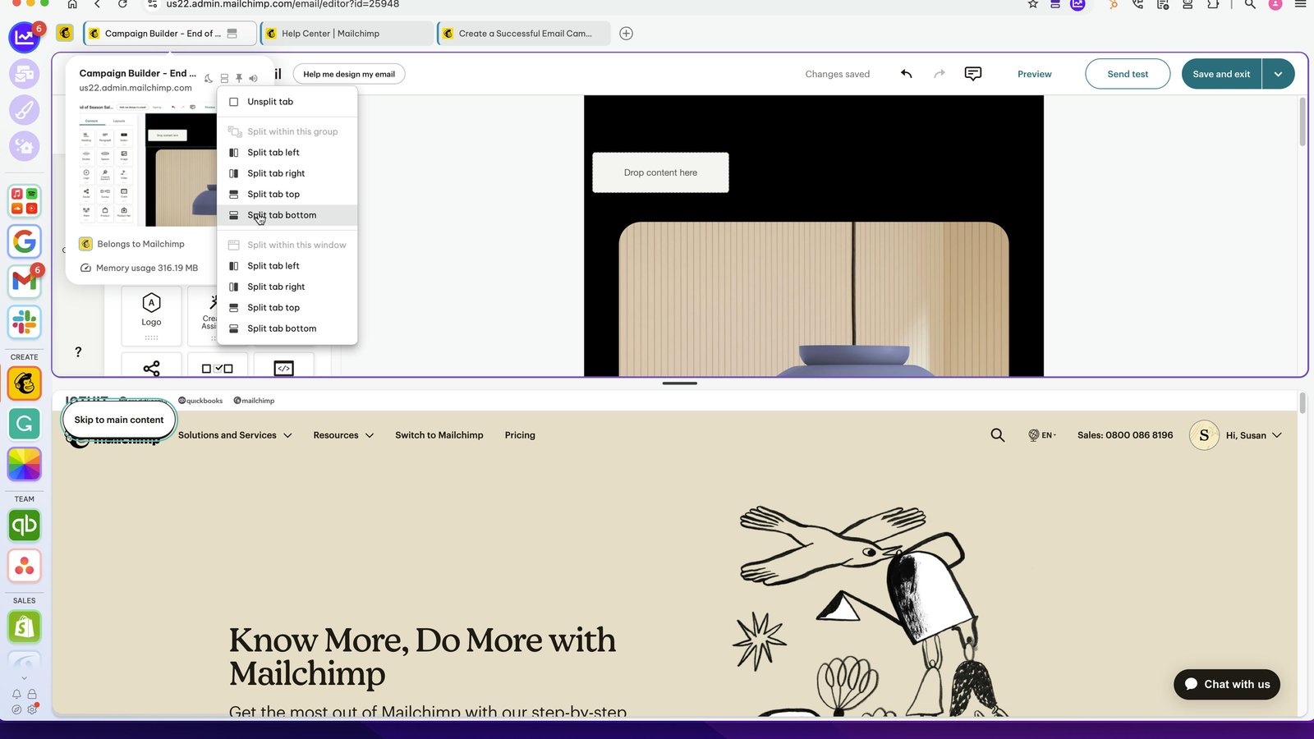Expand the Save and exit dropdown arrow
1314x739 pixels.
pyautogui.click(x=1279, y=74)
